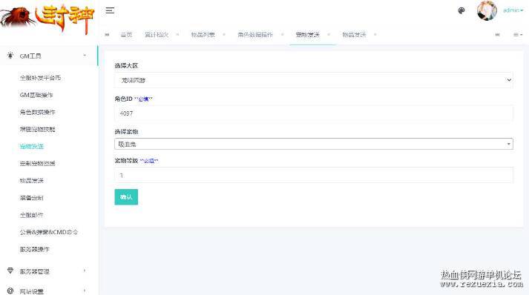The height and width of the screenshot is (295, 529).
Task: Open the 选择宠物 dropdown showing 吸血鬼
Action: pyautogui.click(x=314, y=144)
